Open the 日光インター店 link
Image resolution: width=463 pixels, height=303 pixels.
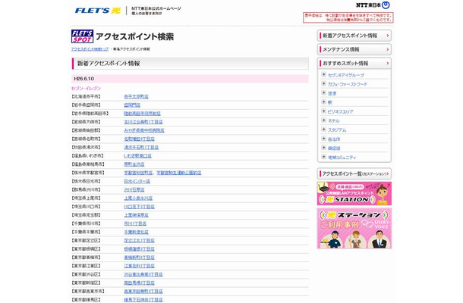[x=137, y=181]
